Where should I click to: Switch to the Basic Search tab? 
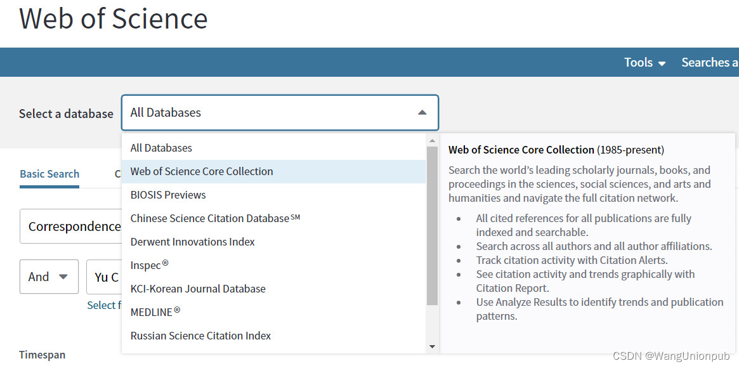coord(49,174)
